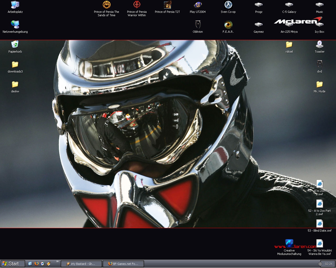Launch Winamp from the Quick Launch bar
This screenshot has height=268, width=336.
(x=48, y=264)
